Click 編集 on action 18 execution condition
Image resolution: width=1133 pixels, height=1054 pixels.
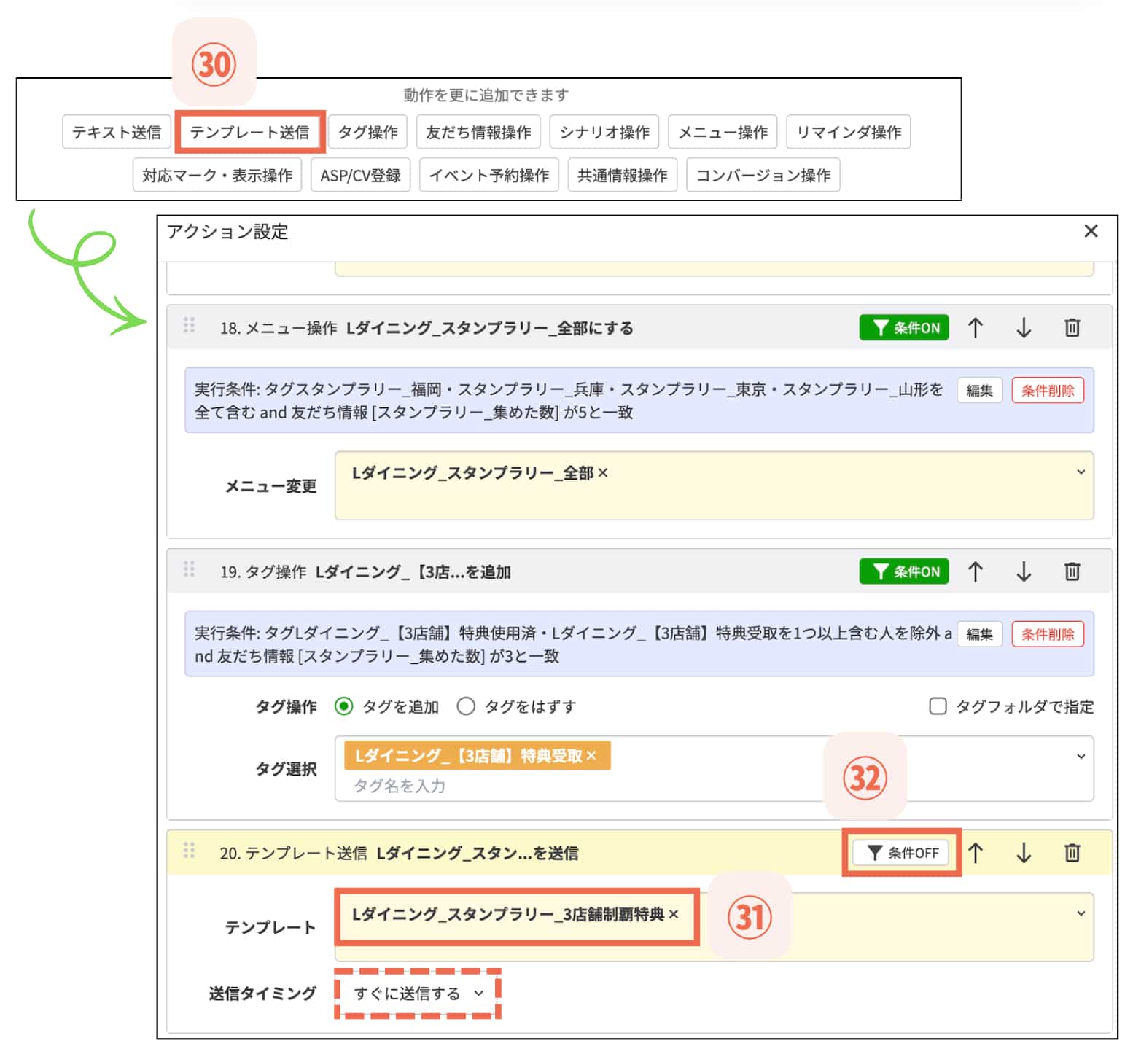pyautogui.click(x=979, y=390)
